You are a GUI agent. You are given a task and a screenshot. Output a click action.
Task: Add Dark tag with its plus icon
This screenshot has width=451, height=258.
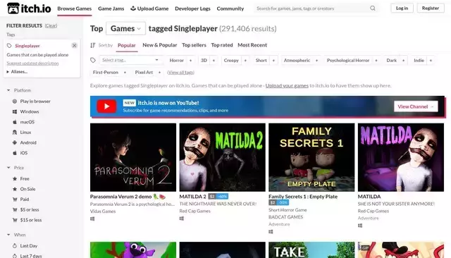[x=403, y=61]
